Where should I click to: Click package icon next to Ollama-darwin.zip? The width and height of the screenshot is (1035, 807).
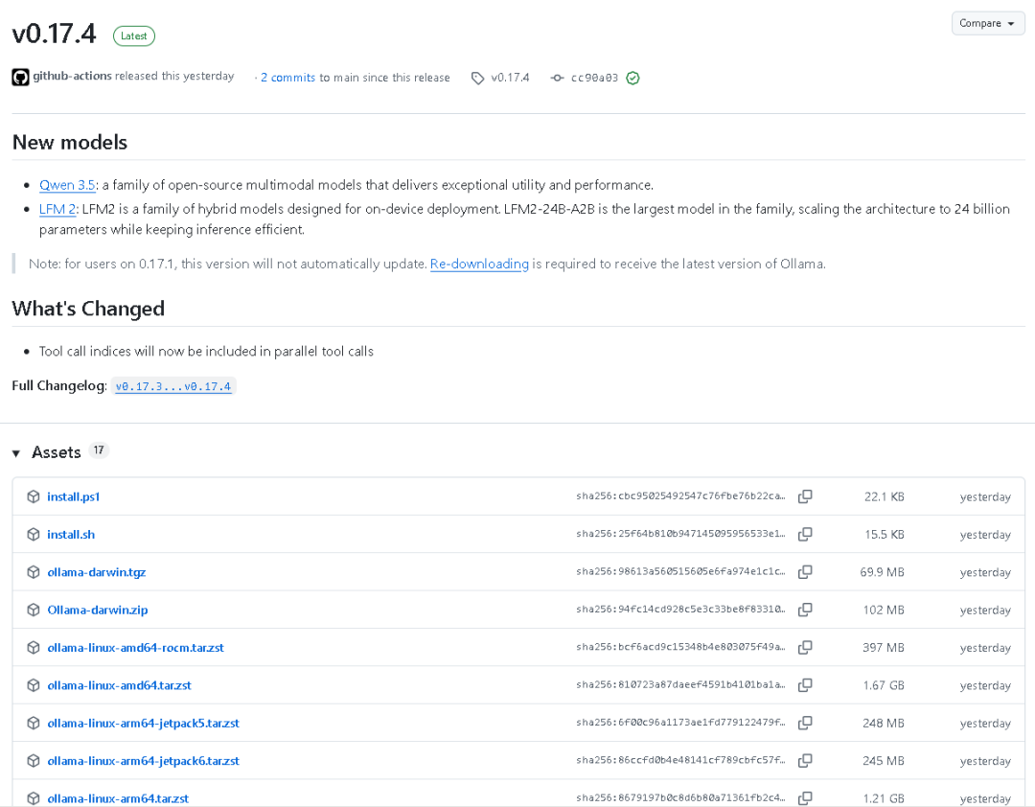(33, 610)
